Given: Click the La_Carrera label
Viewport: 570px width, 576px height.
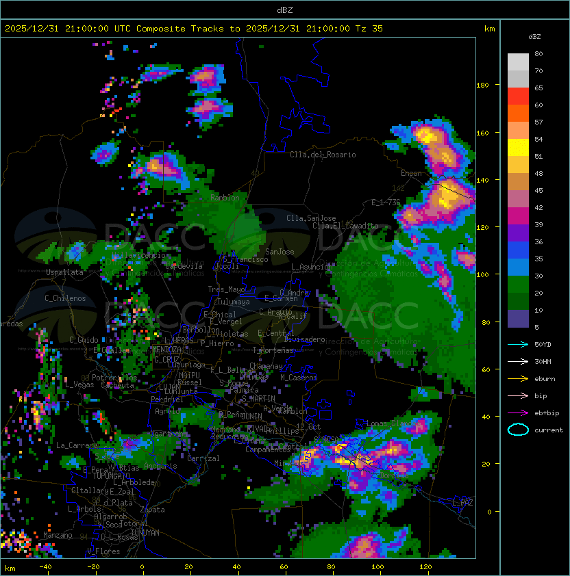Looking at the screenshot, I should (x=77, y=445).
